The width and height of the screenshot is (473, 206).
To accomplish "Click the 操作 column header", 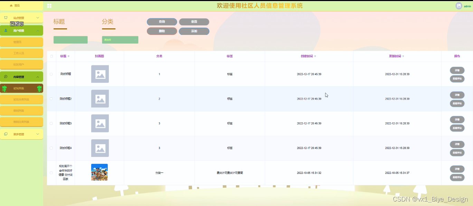I will click(457, 56).
